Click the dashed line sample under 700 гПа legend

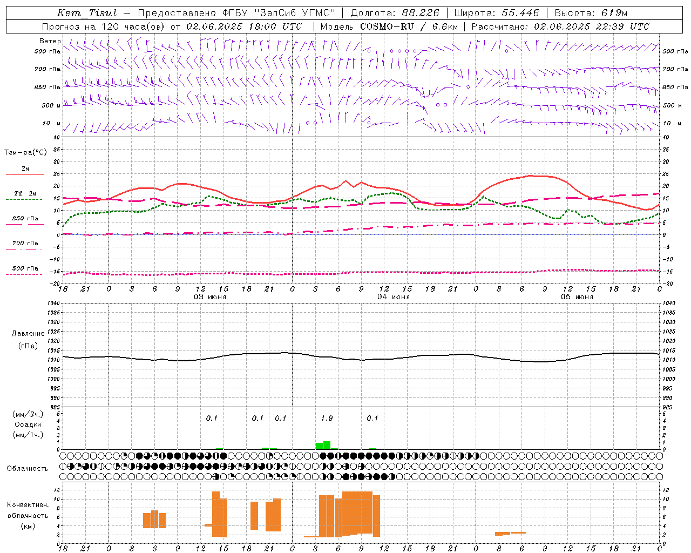[x=25, y=250]
